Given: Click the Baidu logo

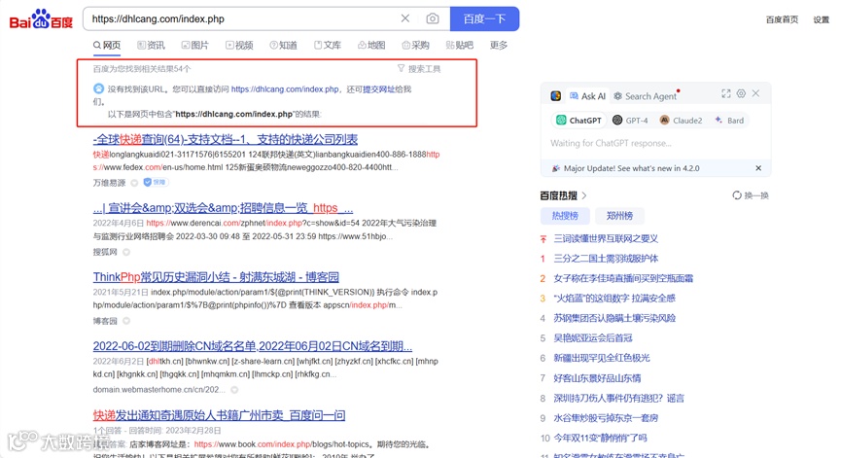Looking at the screenshot, I should (41, 19).
